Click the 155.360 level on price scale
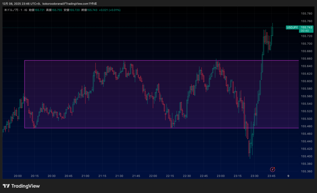 306,171
